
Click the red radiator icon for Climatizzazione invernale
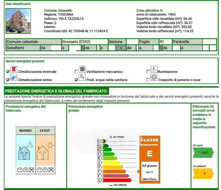click(14, 69)
